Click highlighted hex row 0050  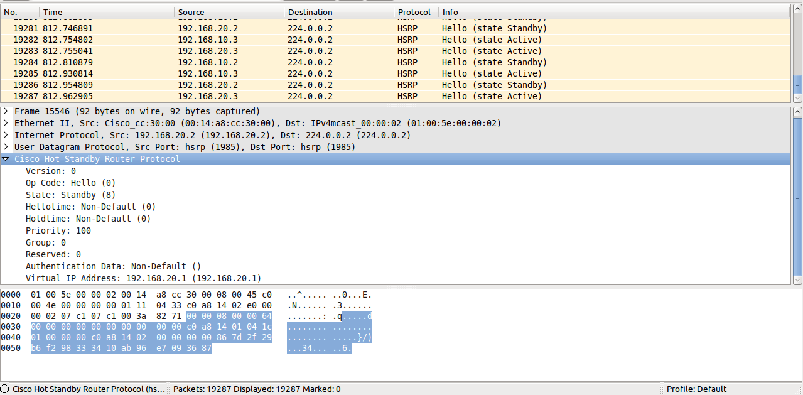[x=121, y=348]
